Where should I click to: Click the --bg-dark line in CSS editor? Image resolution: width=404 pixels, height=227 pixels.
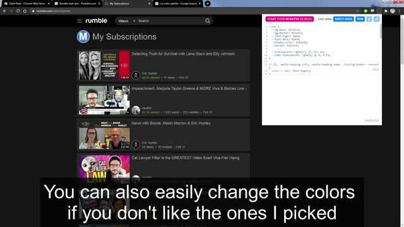point(286,30)
